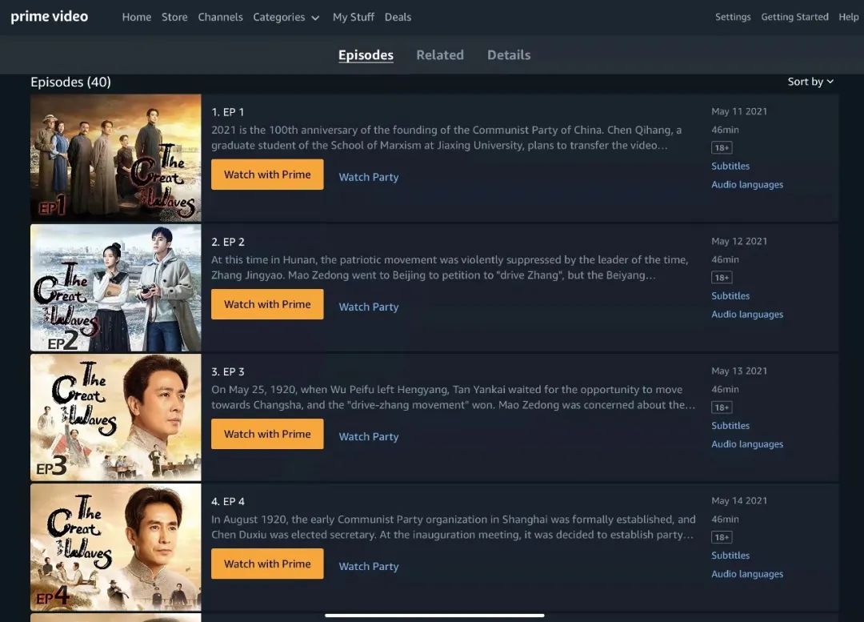The image size is (864, 622).
Task: Click the EP 2 description about Zhang Jingyao
Action: tap(450, 267)
